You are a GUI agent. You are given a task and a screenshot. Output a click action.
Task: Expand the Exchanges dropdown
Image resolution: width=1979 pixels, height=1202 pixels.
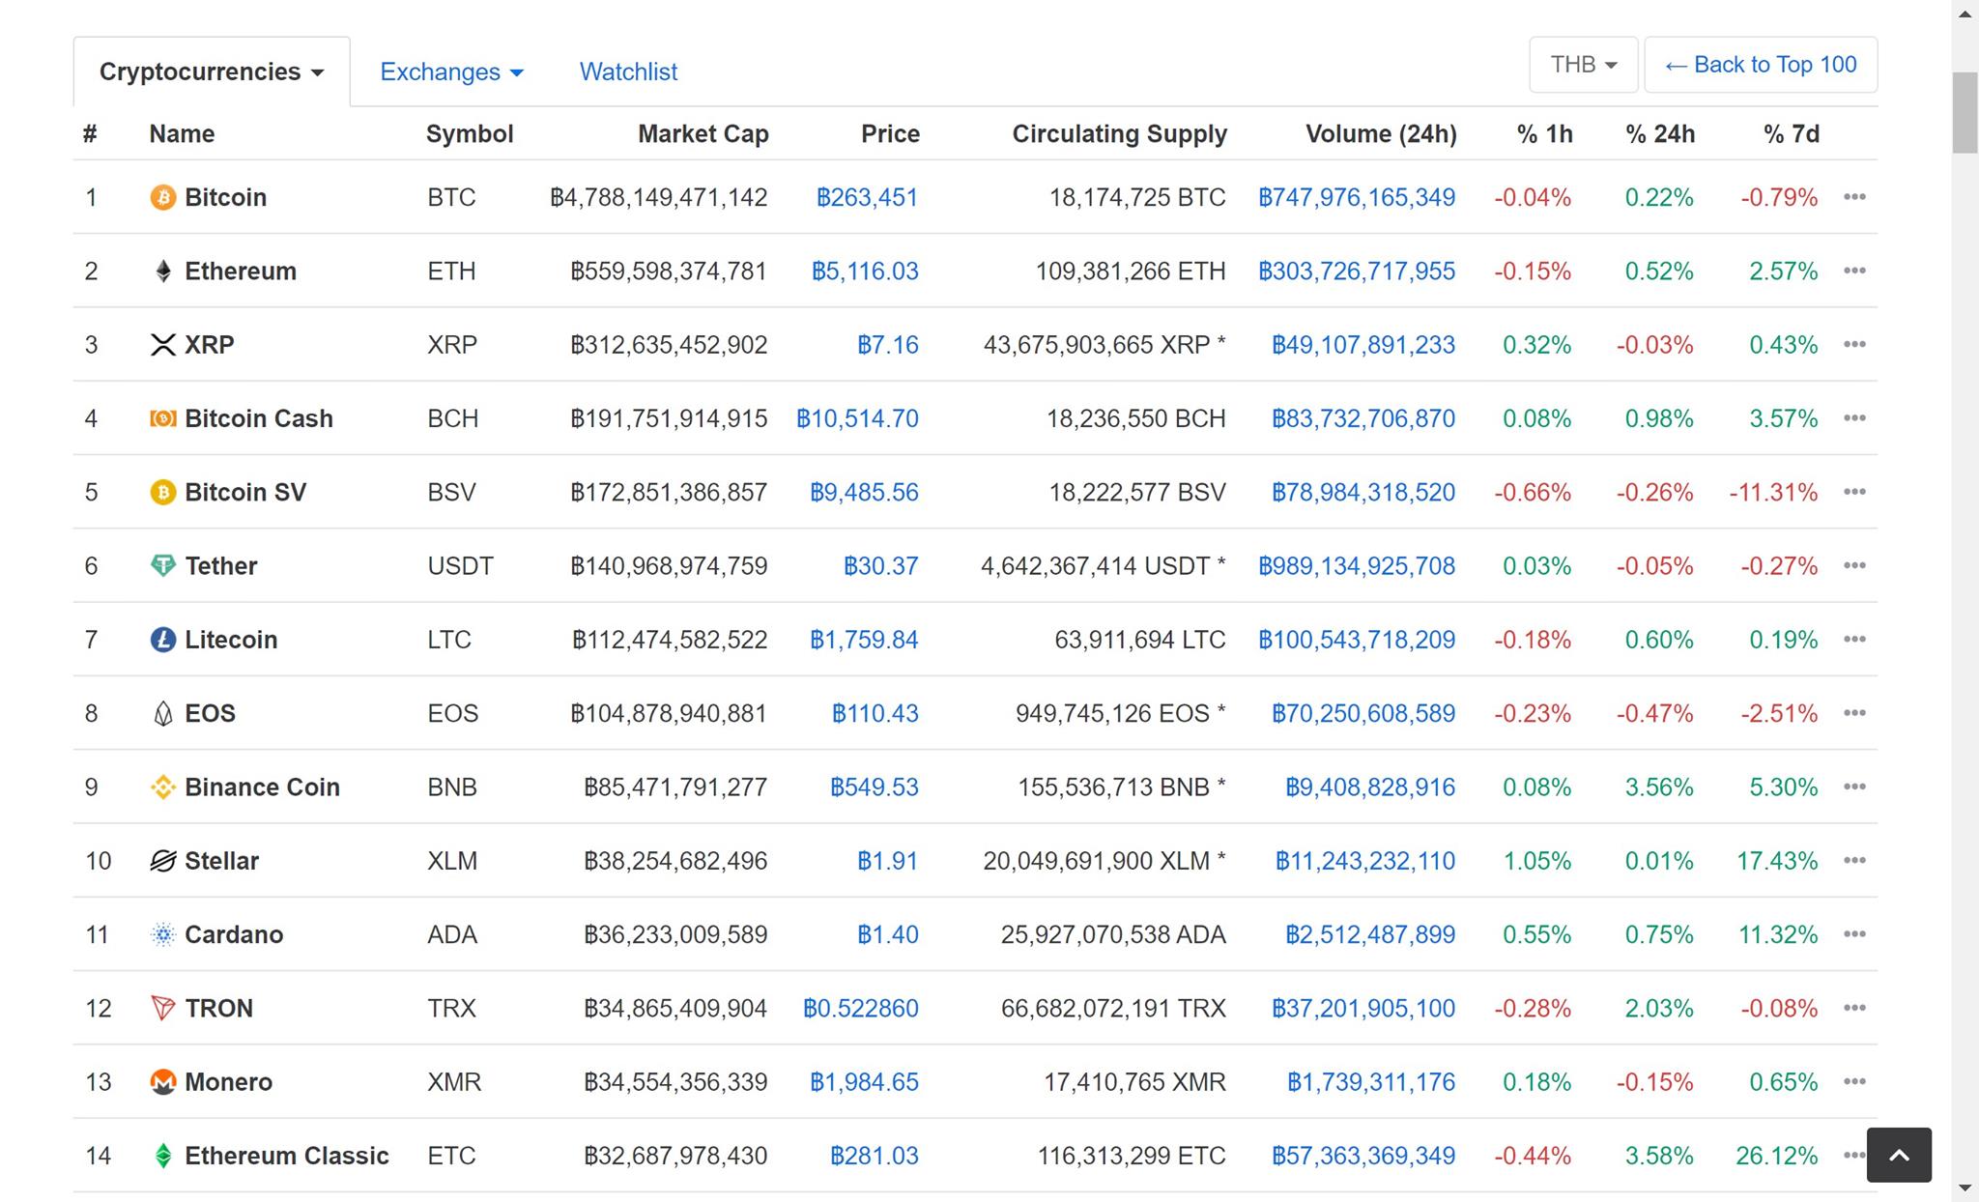click(x=451, y=72)
